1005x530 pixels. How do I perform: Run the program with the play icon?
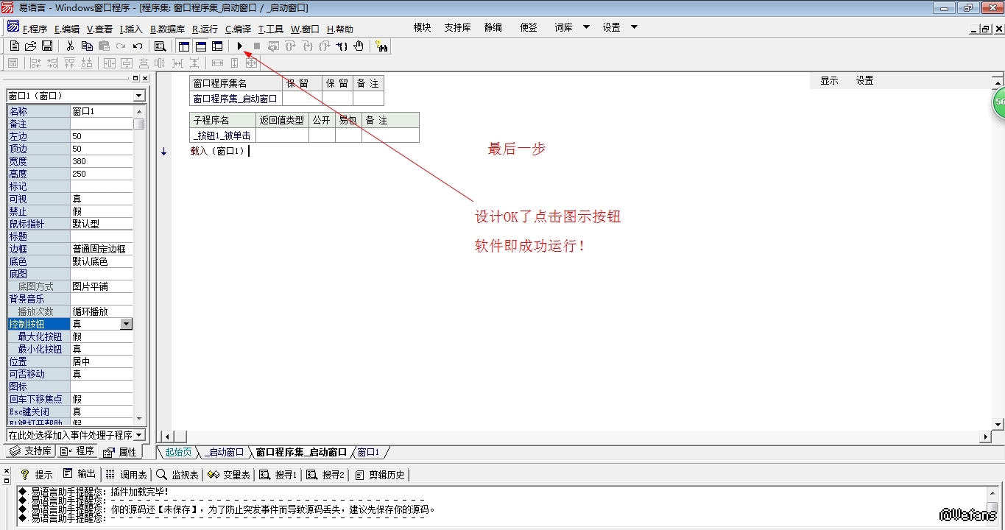click(239, 46)
